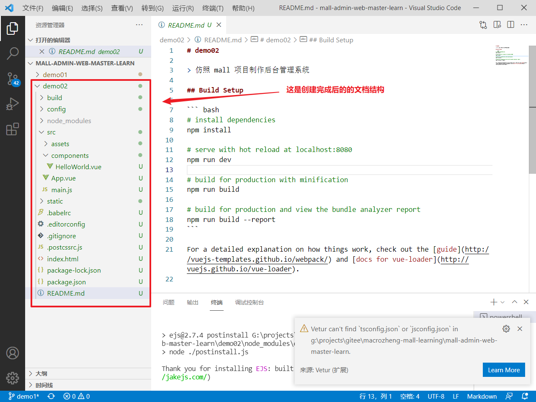Configure Vetur notification via its gear icon
536x402 pixels.
[x=506, y=329]
